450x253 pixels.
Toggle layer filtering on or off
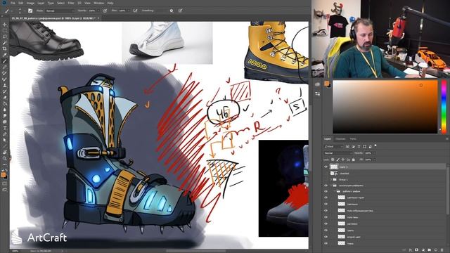coord(375,145)
